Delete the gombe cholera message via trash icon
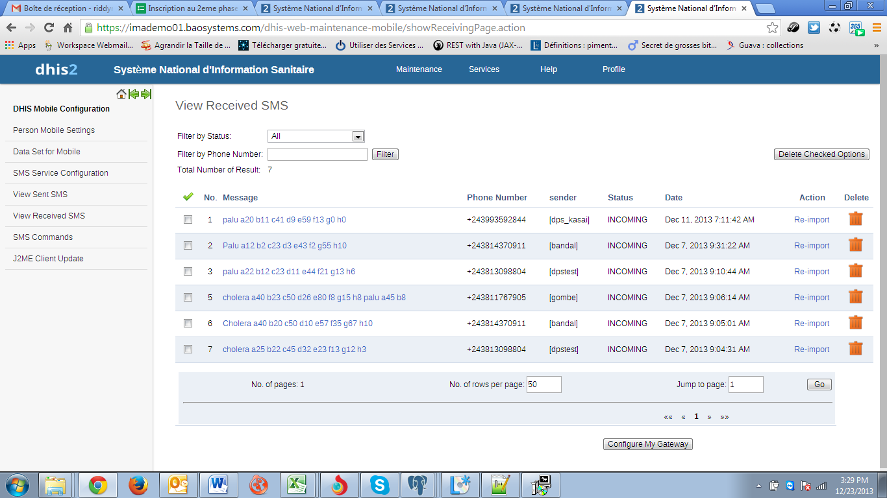The width and height of the screenshot is (887, 498). pos(856,297)
